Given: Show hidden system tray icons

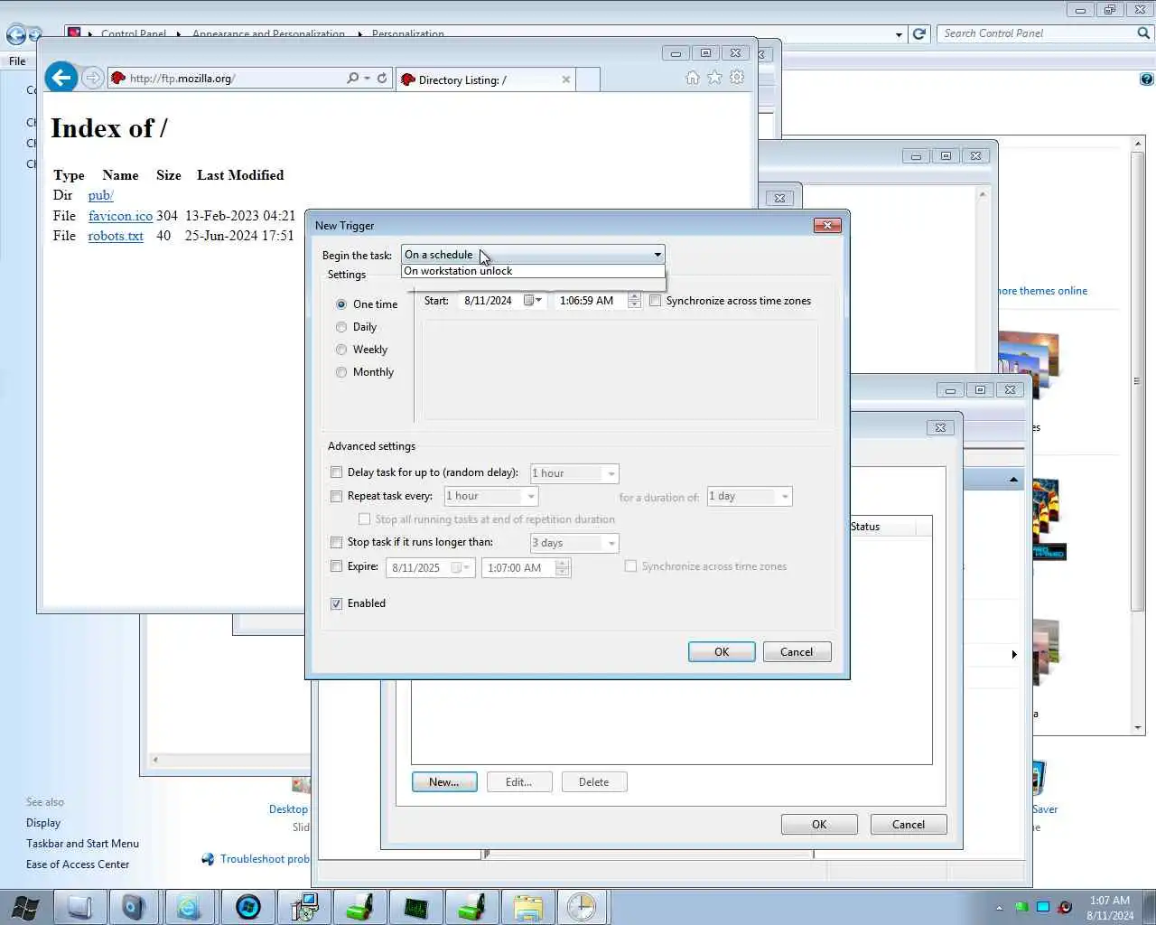Looking at the screenshot, I should (999, 908).
